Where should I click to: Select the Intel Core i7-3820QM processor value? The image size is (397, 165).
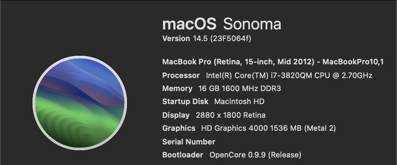[289, 75]
